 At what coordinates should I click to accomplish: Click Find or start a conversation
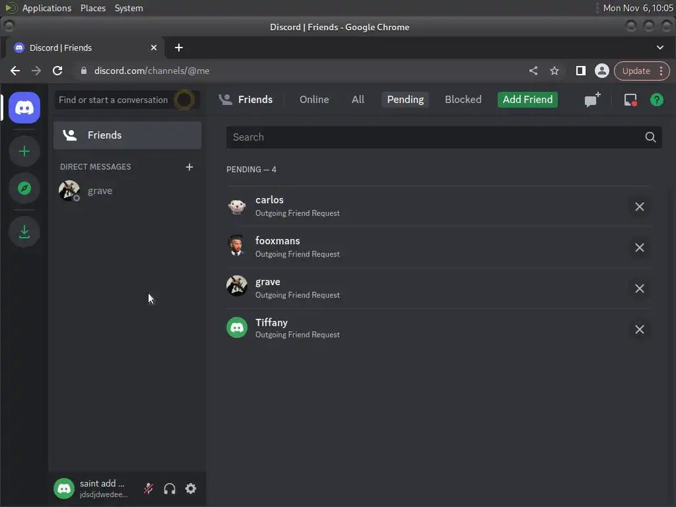tap(127, 100)
